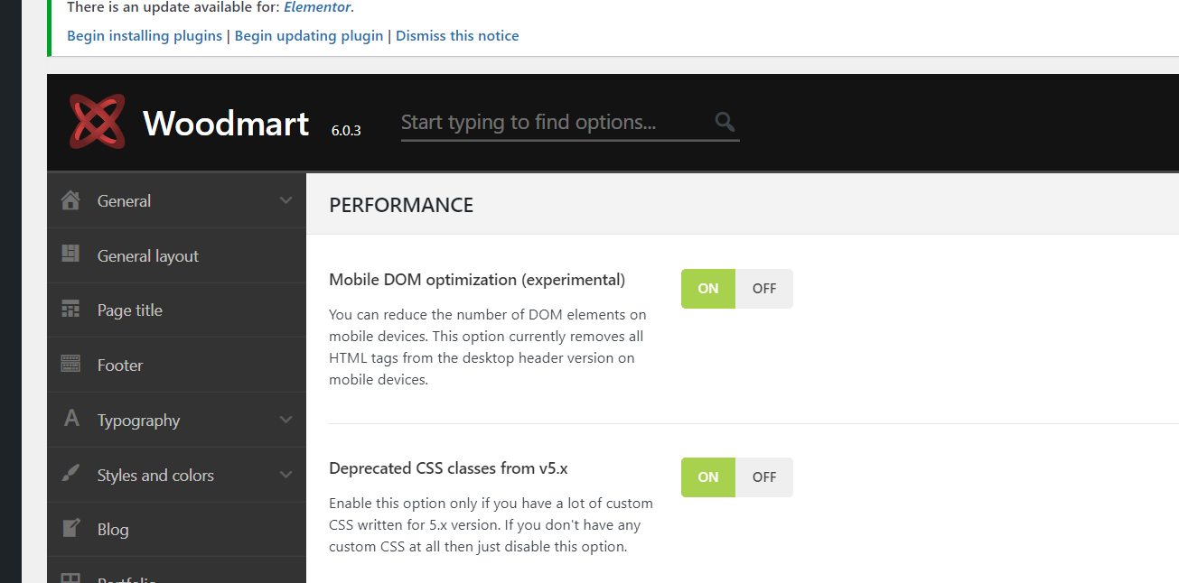Click the Styles and colors brush icon
Screen dimensions: 1179x583
tap(70, 475)
